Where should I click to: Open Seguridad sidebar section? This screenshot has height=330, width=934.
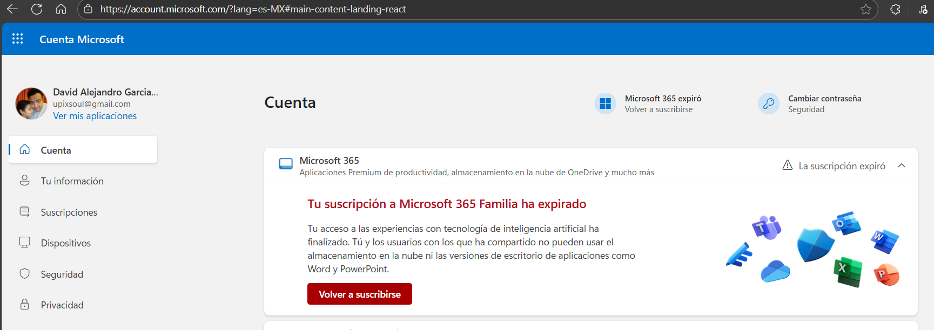pyautogui.click(x=83, y=274)
